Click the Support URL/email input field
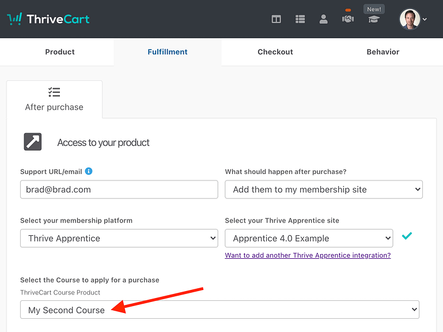 (x=119, y=190)
